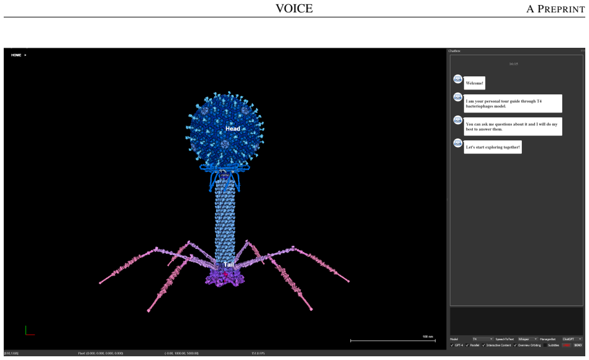Open the Model dropdown showing T4
Screen dimensions: 589x360
tap(483, 339)
